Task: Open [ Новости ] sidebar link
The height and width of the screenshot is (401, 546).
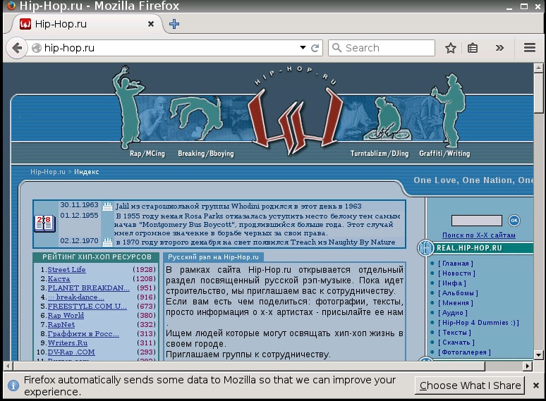Action: pos(456,273)
